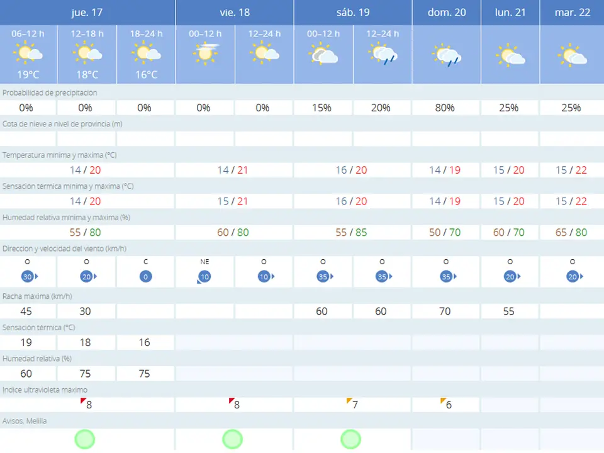Click the Avisos. Melilla row label

tap(25, 421)
